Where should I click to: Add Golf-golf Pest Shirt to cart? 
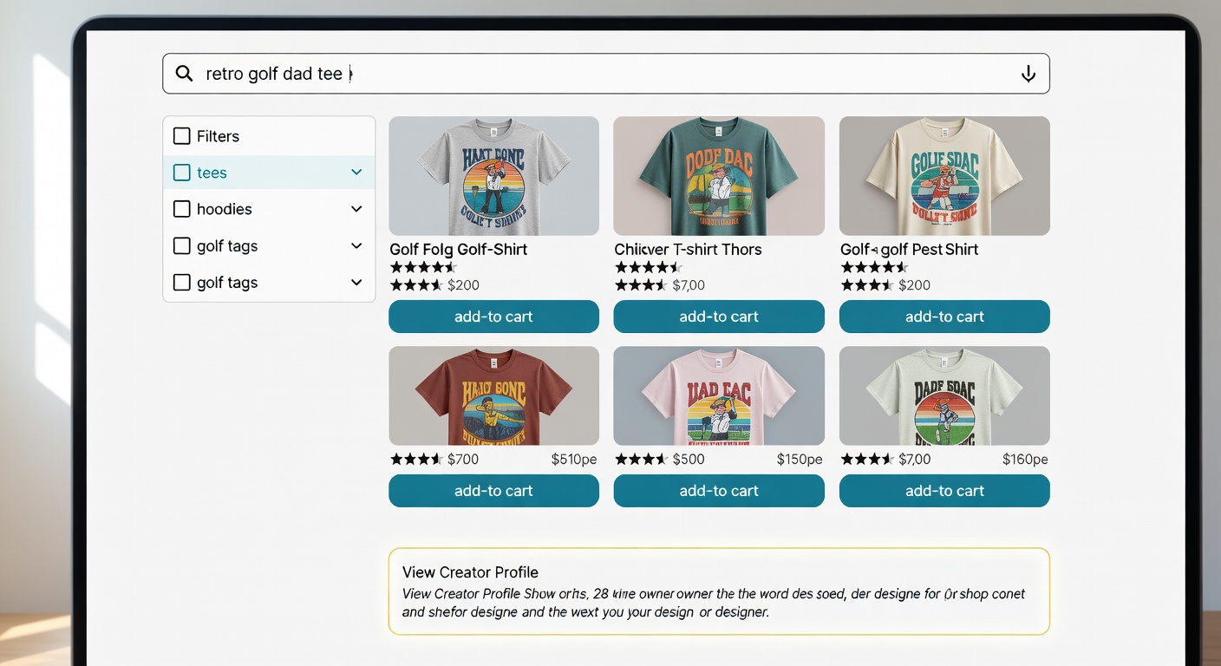pos(944,317)
